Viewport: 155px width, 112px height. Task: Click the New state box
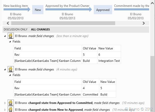38,10
